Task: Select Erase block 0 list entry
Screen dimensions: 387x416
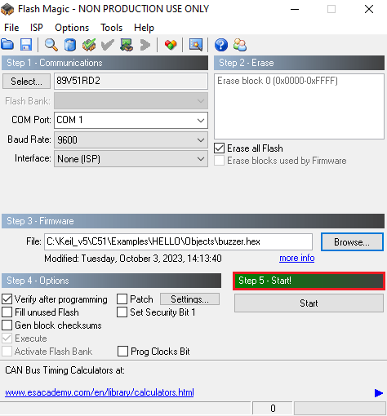Action: point(278,81)
